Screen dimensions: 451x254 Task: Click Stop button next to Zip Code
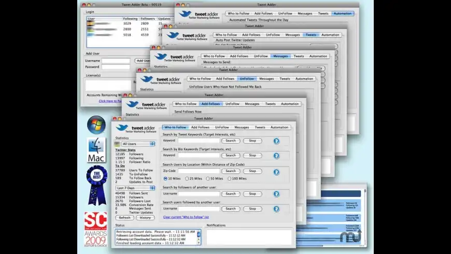point(252,171)
